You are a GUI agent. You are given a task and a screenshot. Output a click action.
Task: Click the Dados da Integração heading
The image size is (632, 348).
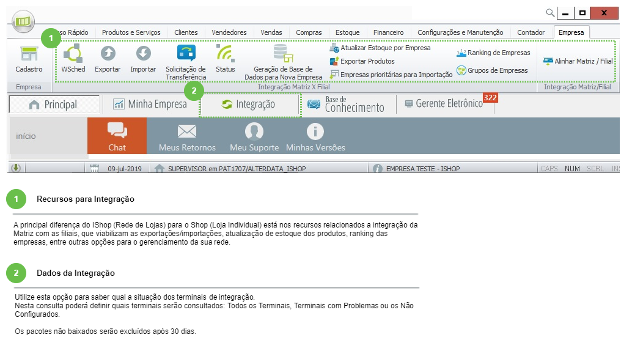click(76, 273)
